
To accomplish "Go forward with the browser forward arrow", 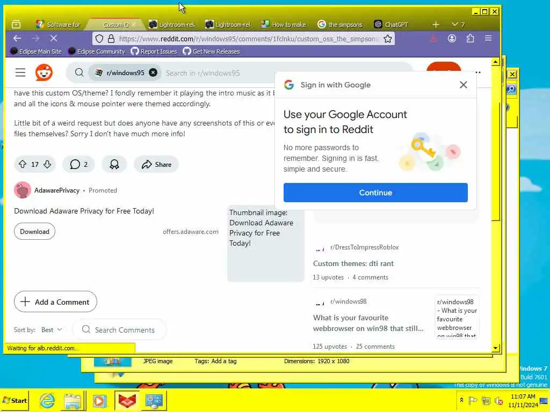I will click(35, 39).
